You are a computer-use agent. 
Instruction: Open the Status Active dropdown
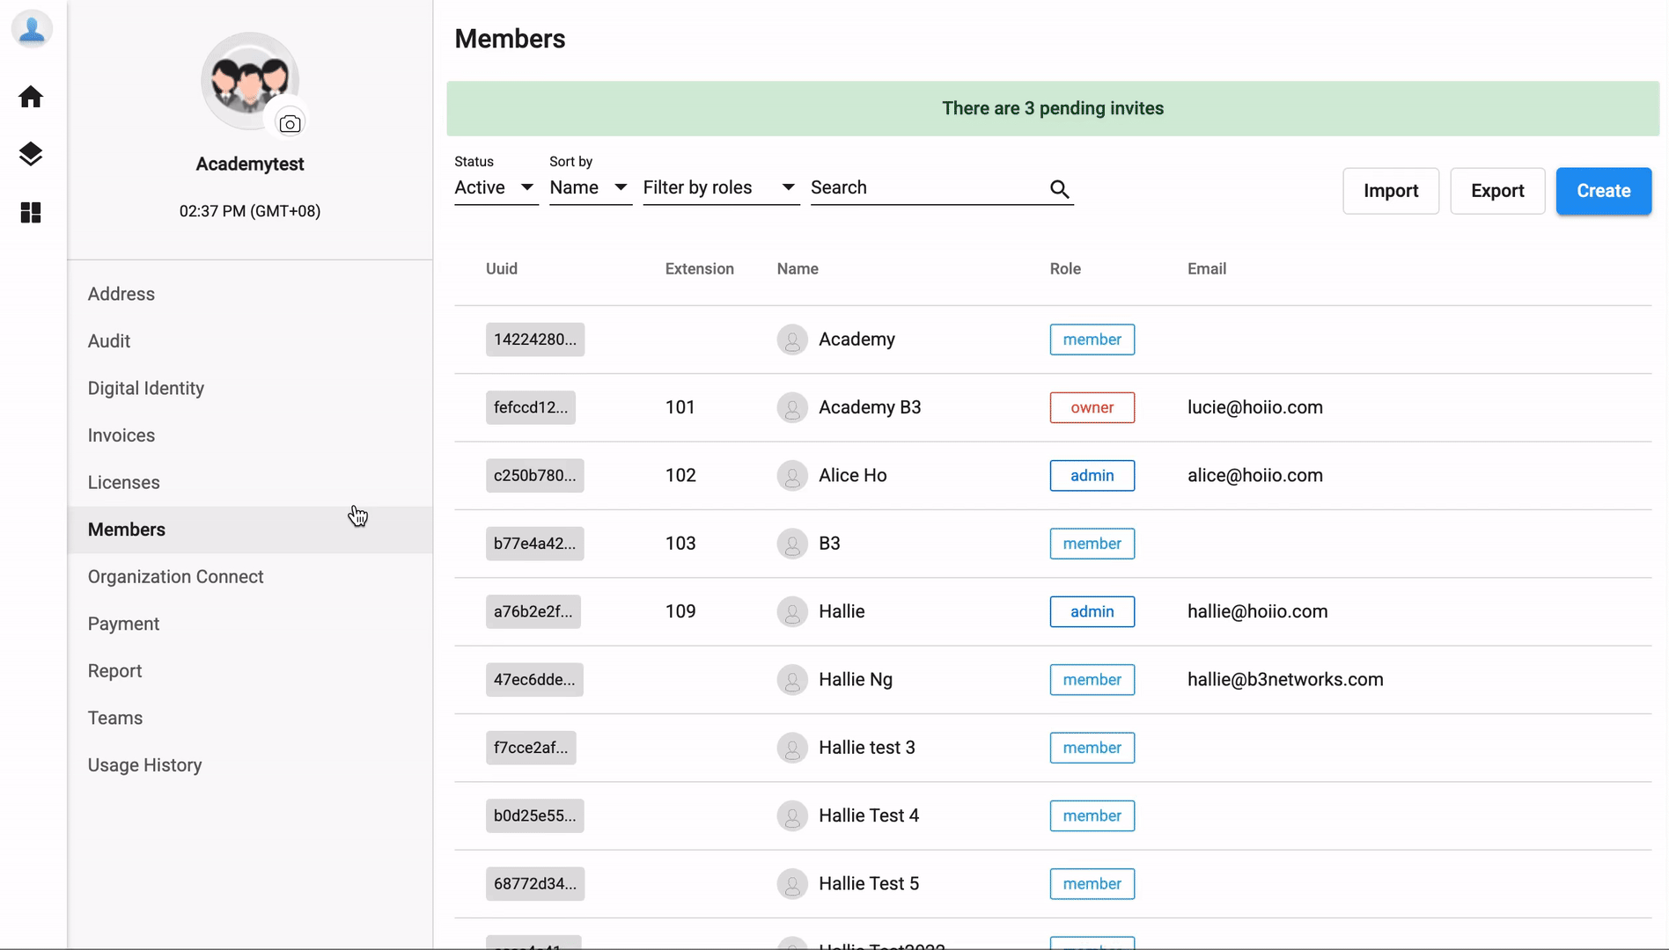click(496, 187)
